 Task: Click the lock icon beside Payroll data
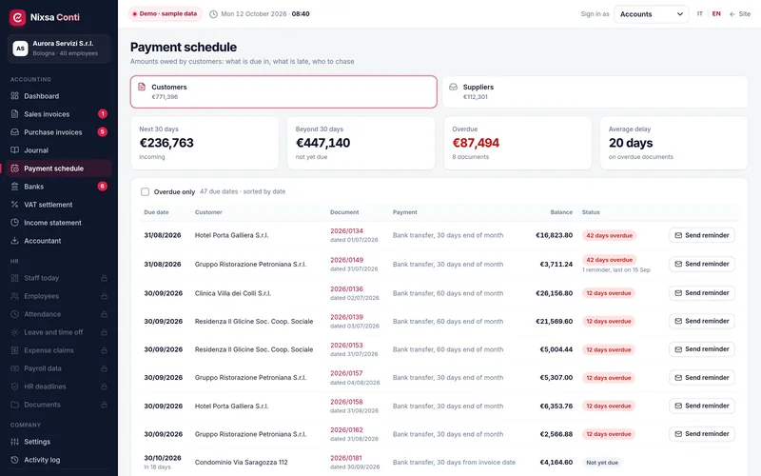104,368
